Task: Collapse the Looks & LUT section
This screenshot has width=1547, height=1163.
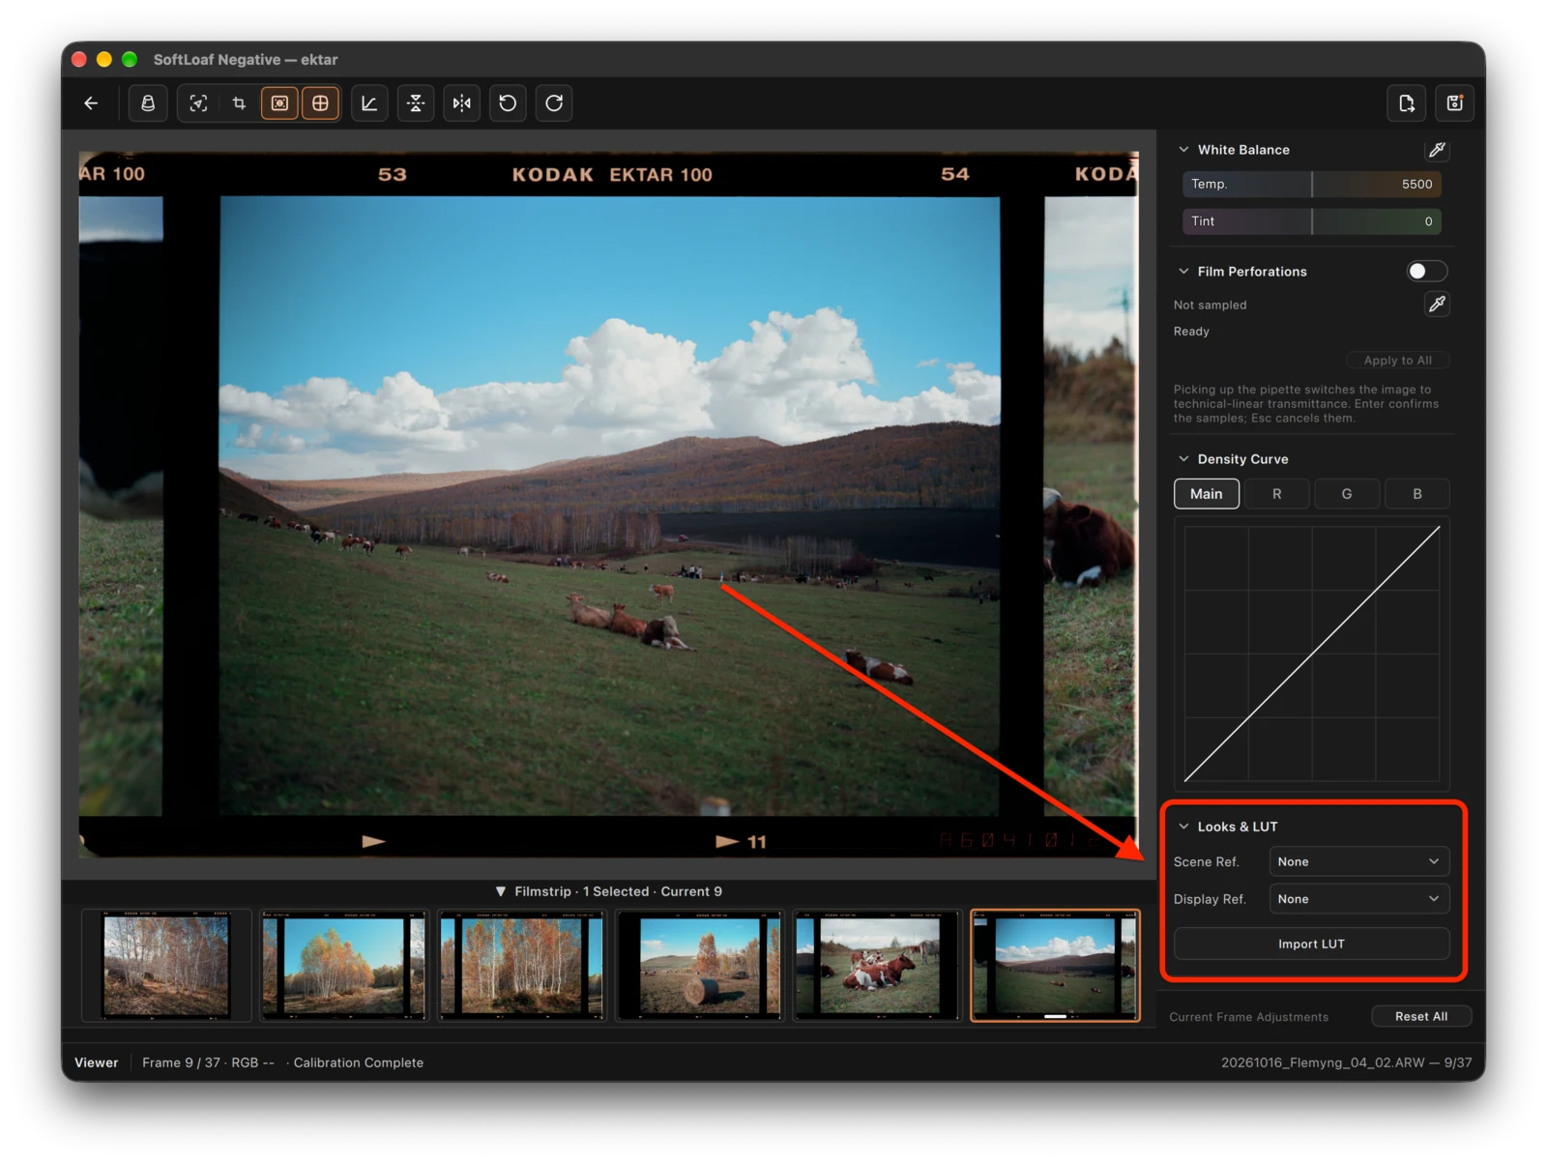Action: 1183,827
